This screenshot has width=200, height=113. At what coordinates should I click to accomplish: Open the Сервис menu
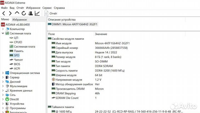coord(47,8)
